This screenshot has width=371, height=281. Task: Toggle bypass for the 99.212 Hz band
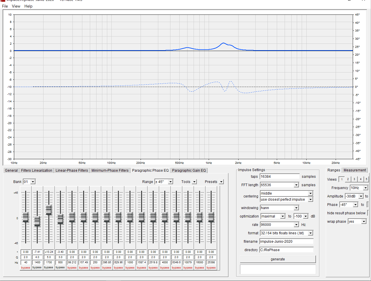(x=72, y=268)
